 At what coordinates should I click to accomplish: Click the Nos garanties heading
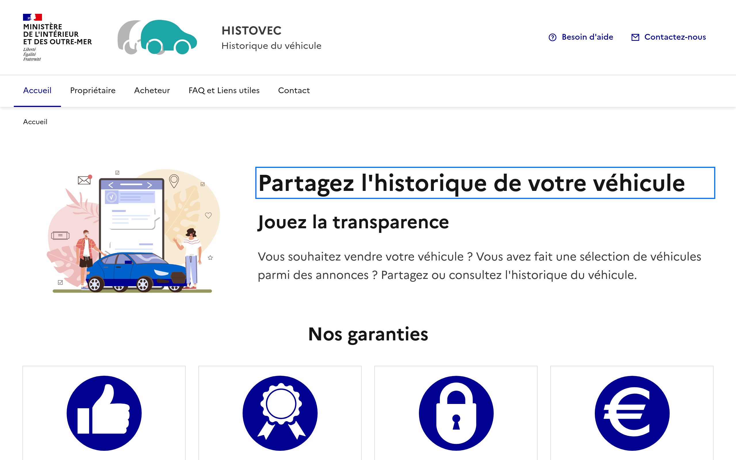(368, 334)
